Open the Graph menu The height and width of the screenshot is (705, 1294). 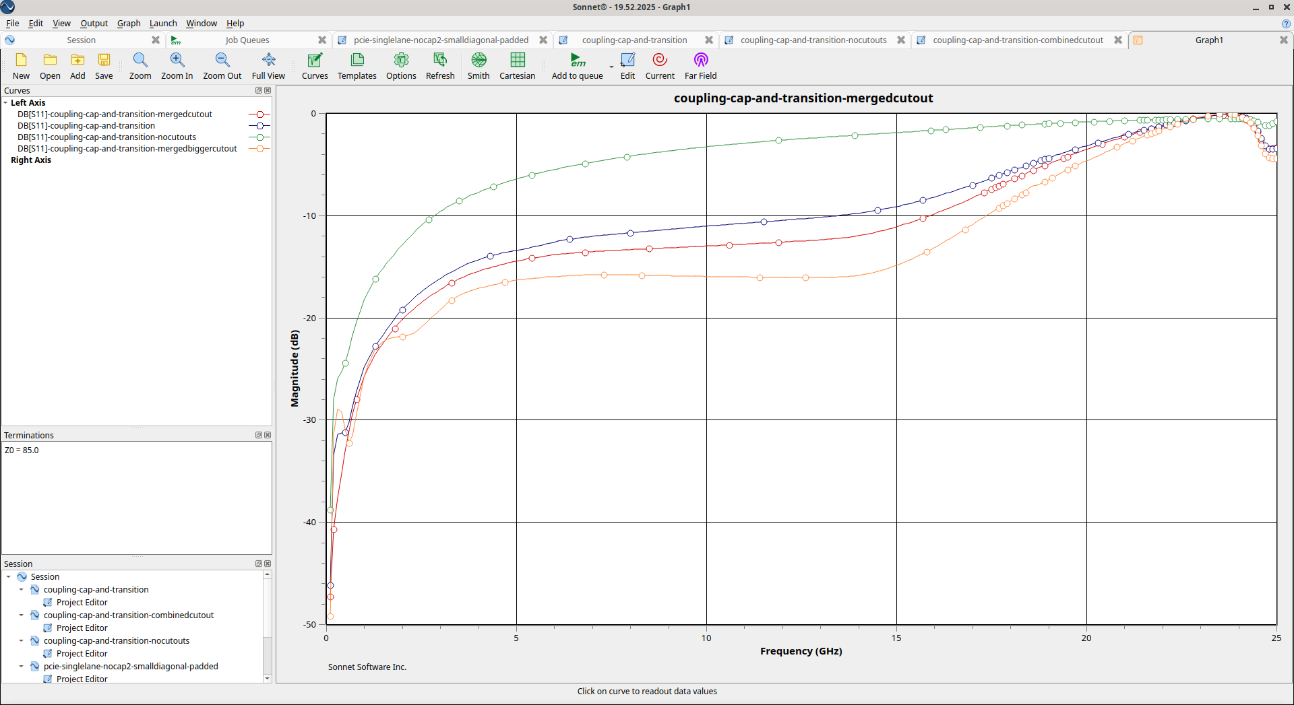point(128,23)
